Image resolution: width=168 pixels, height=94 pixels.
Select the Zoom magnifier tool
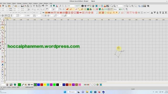[112, 6]
